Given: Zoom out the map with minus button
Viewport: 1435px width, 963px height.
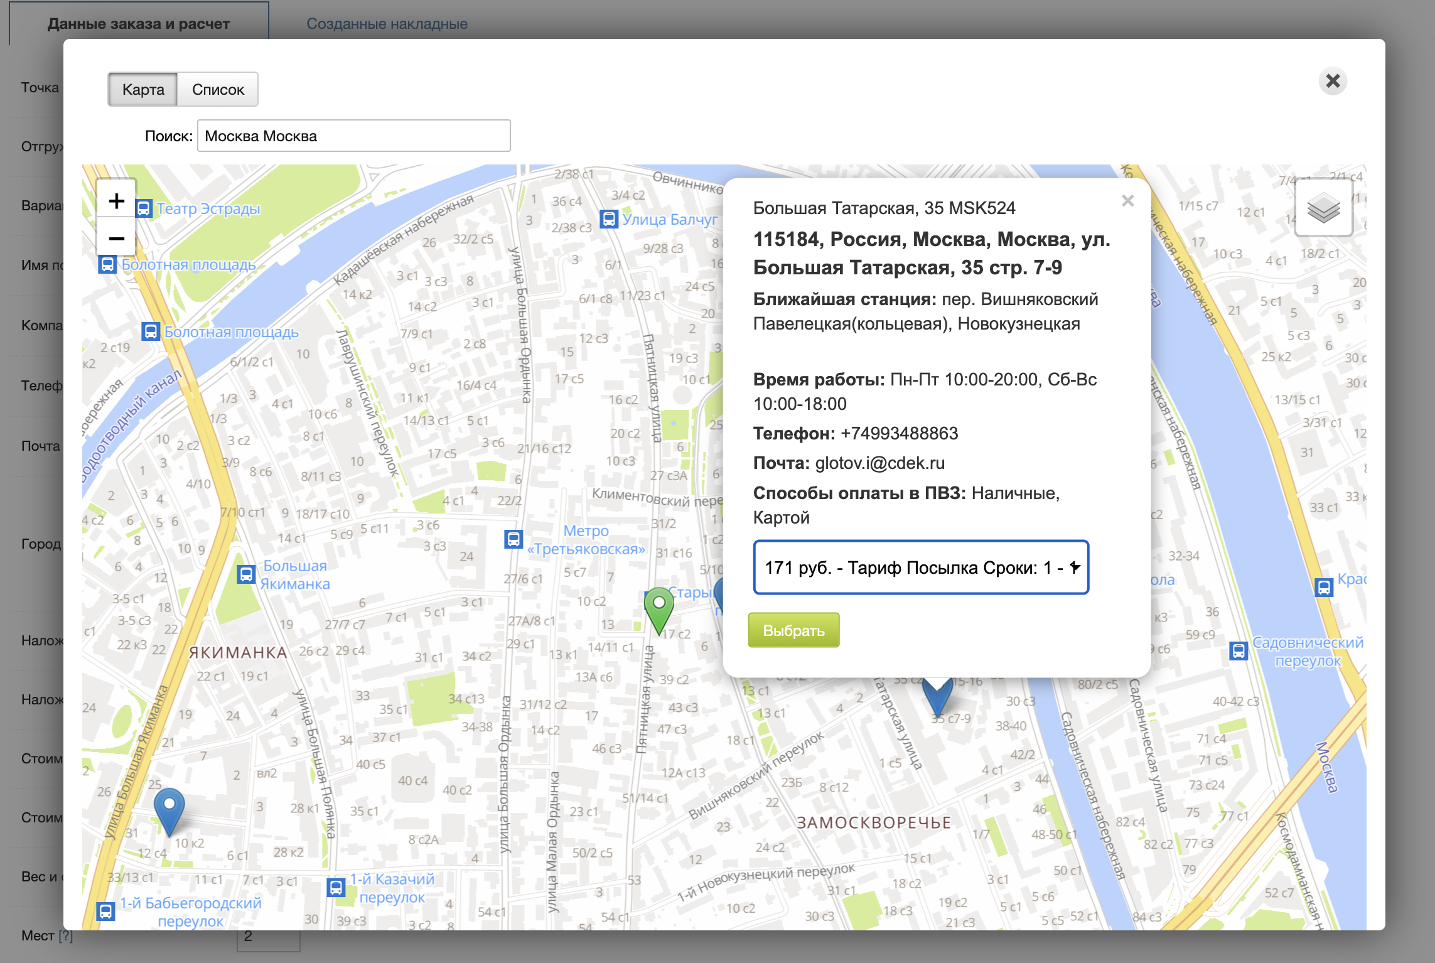Looking at the screenshot, I should (116, 239).
